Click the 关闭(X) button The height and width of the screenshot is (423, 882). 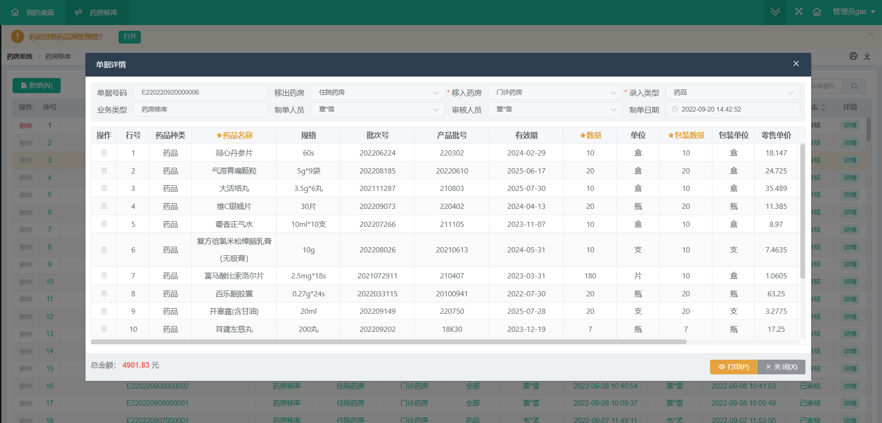pos(781,367)
